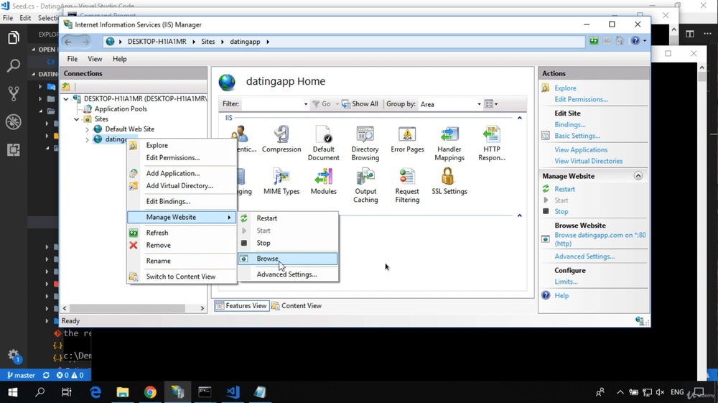Open the SSL Settings feature
This screenshot has height=403, width=718.
[x=449, y=181]
